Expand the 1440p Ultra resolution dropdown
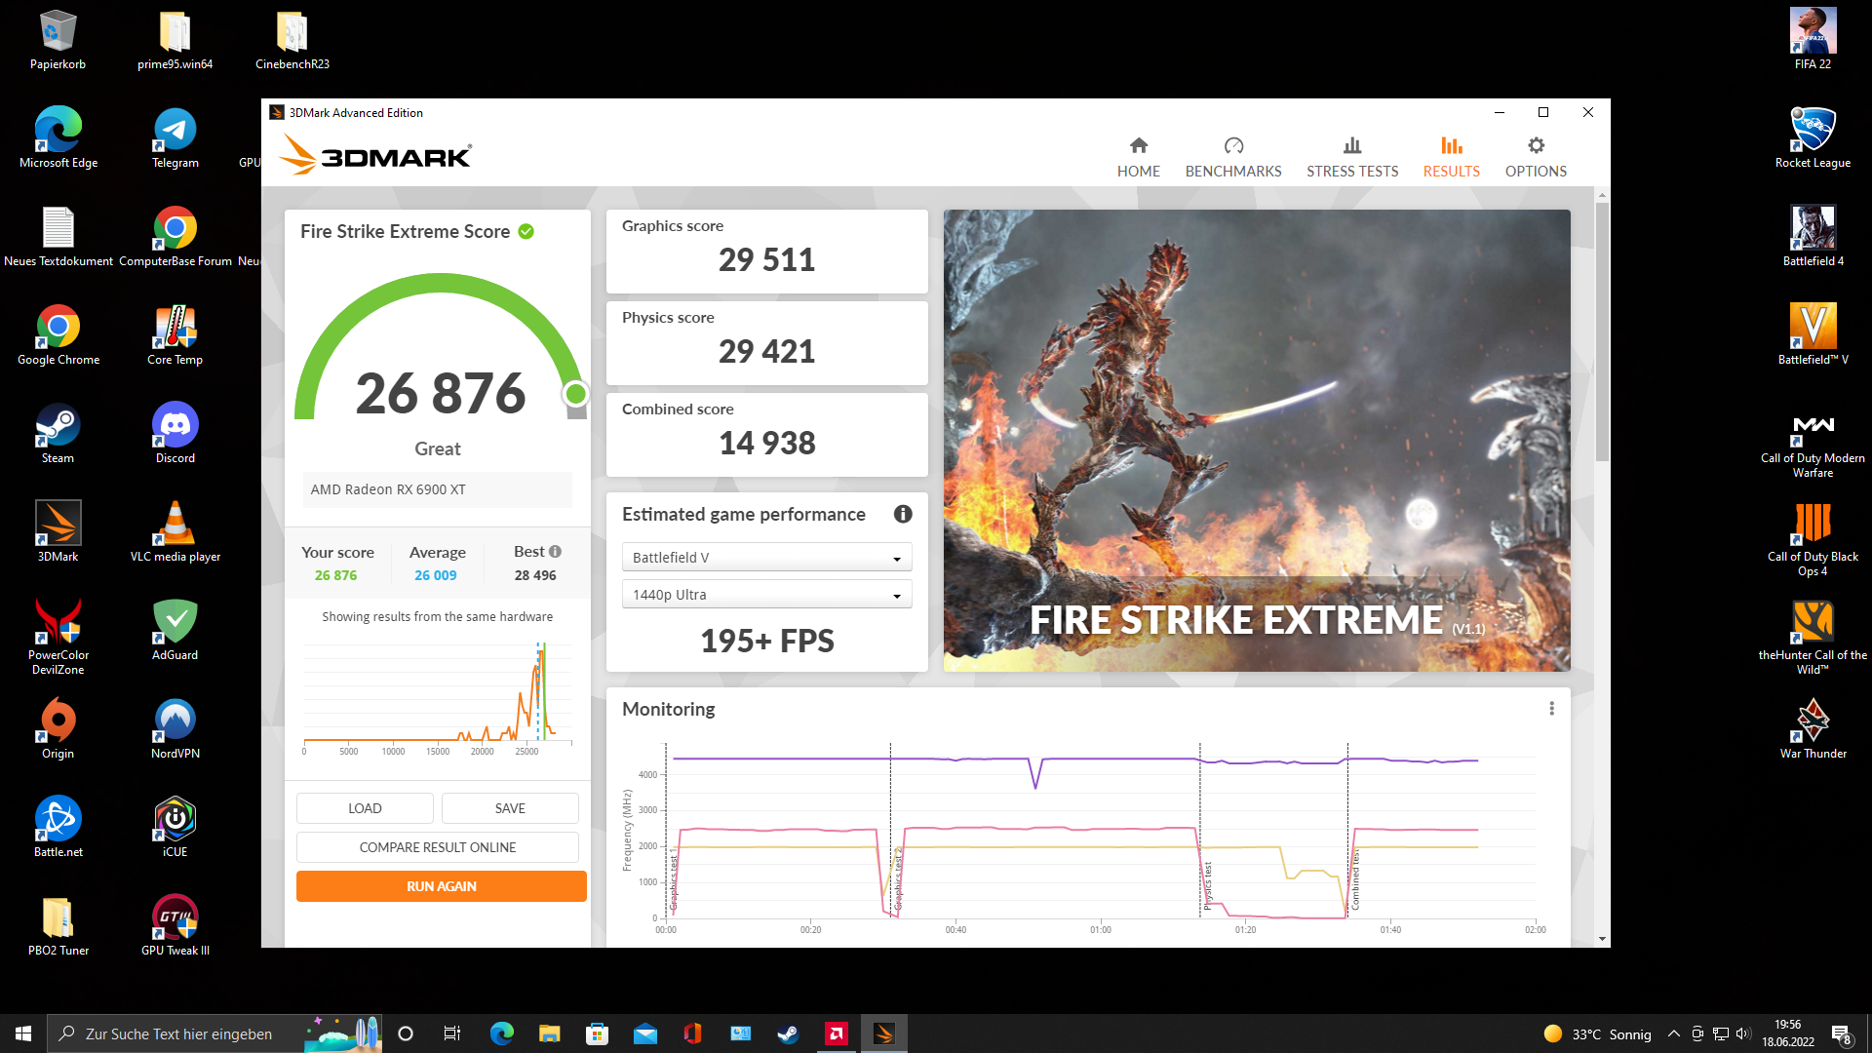The height and width of the screenshot is (1053, 1872). coord(766,595)
